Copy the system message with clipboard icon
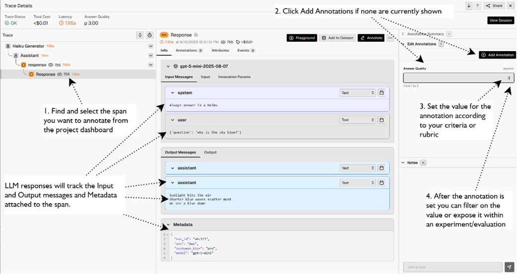This screenshot has height=274, width=517. point(382,93)
